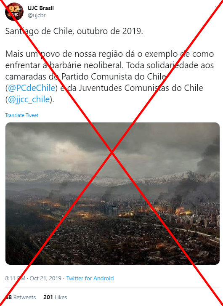Click the 'Partido Comunista do Chile' phrase
223x306 pixels.
pyautogui.click(x=114, y=77)
